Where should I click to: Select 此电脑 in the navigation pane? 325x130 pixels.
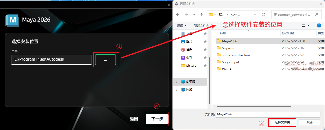[x=190, y=82]
